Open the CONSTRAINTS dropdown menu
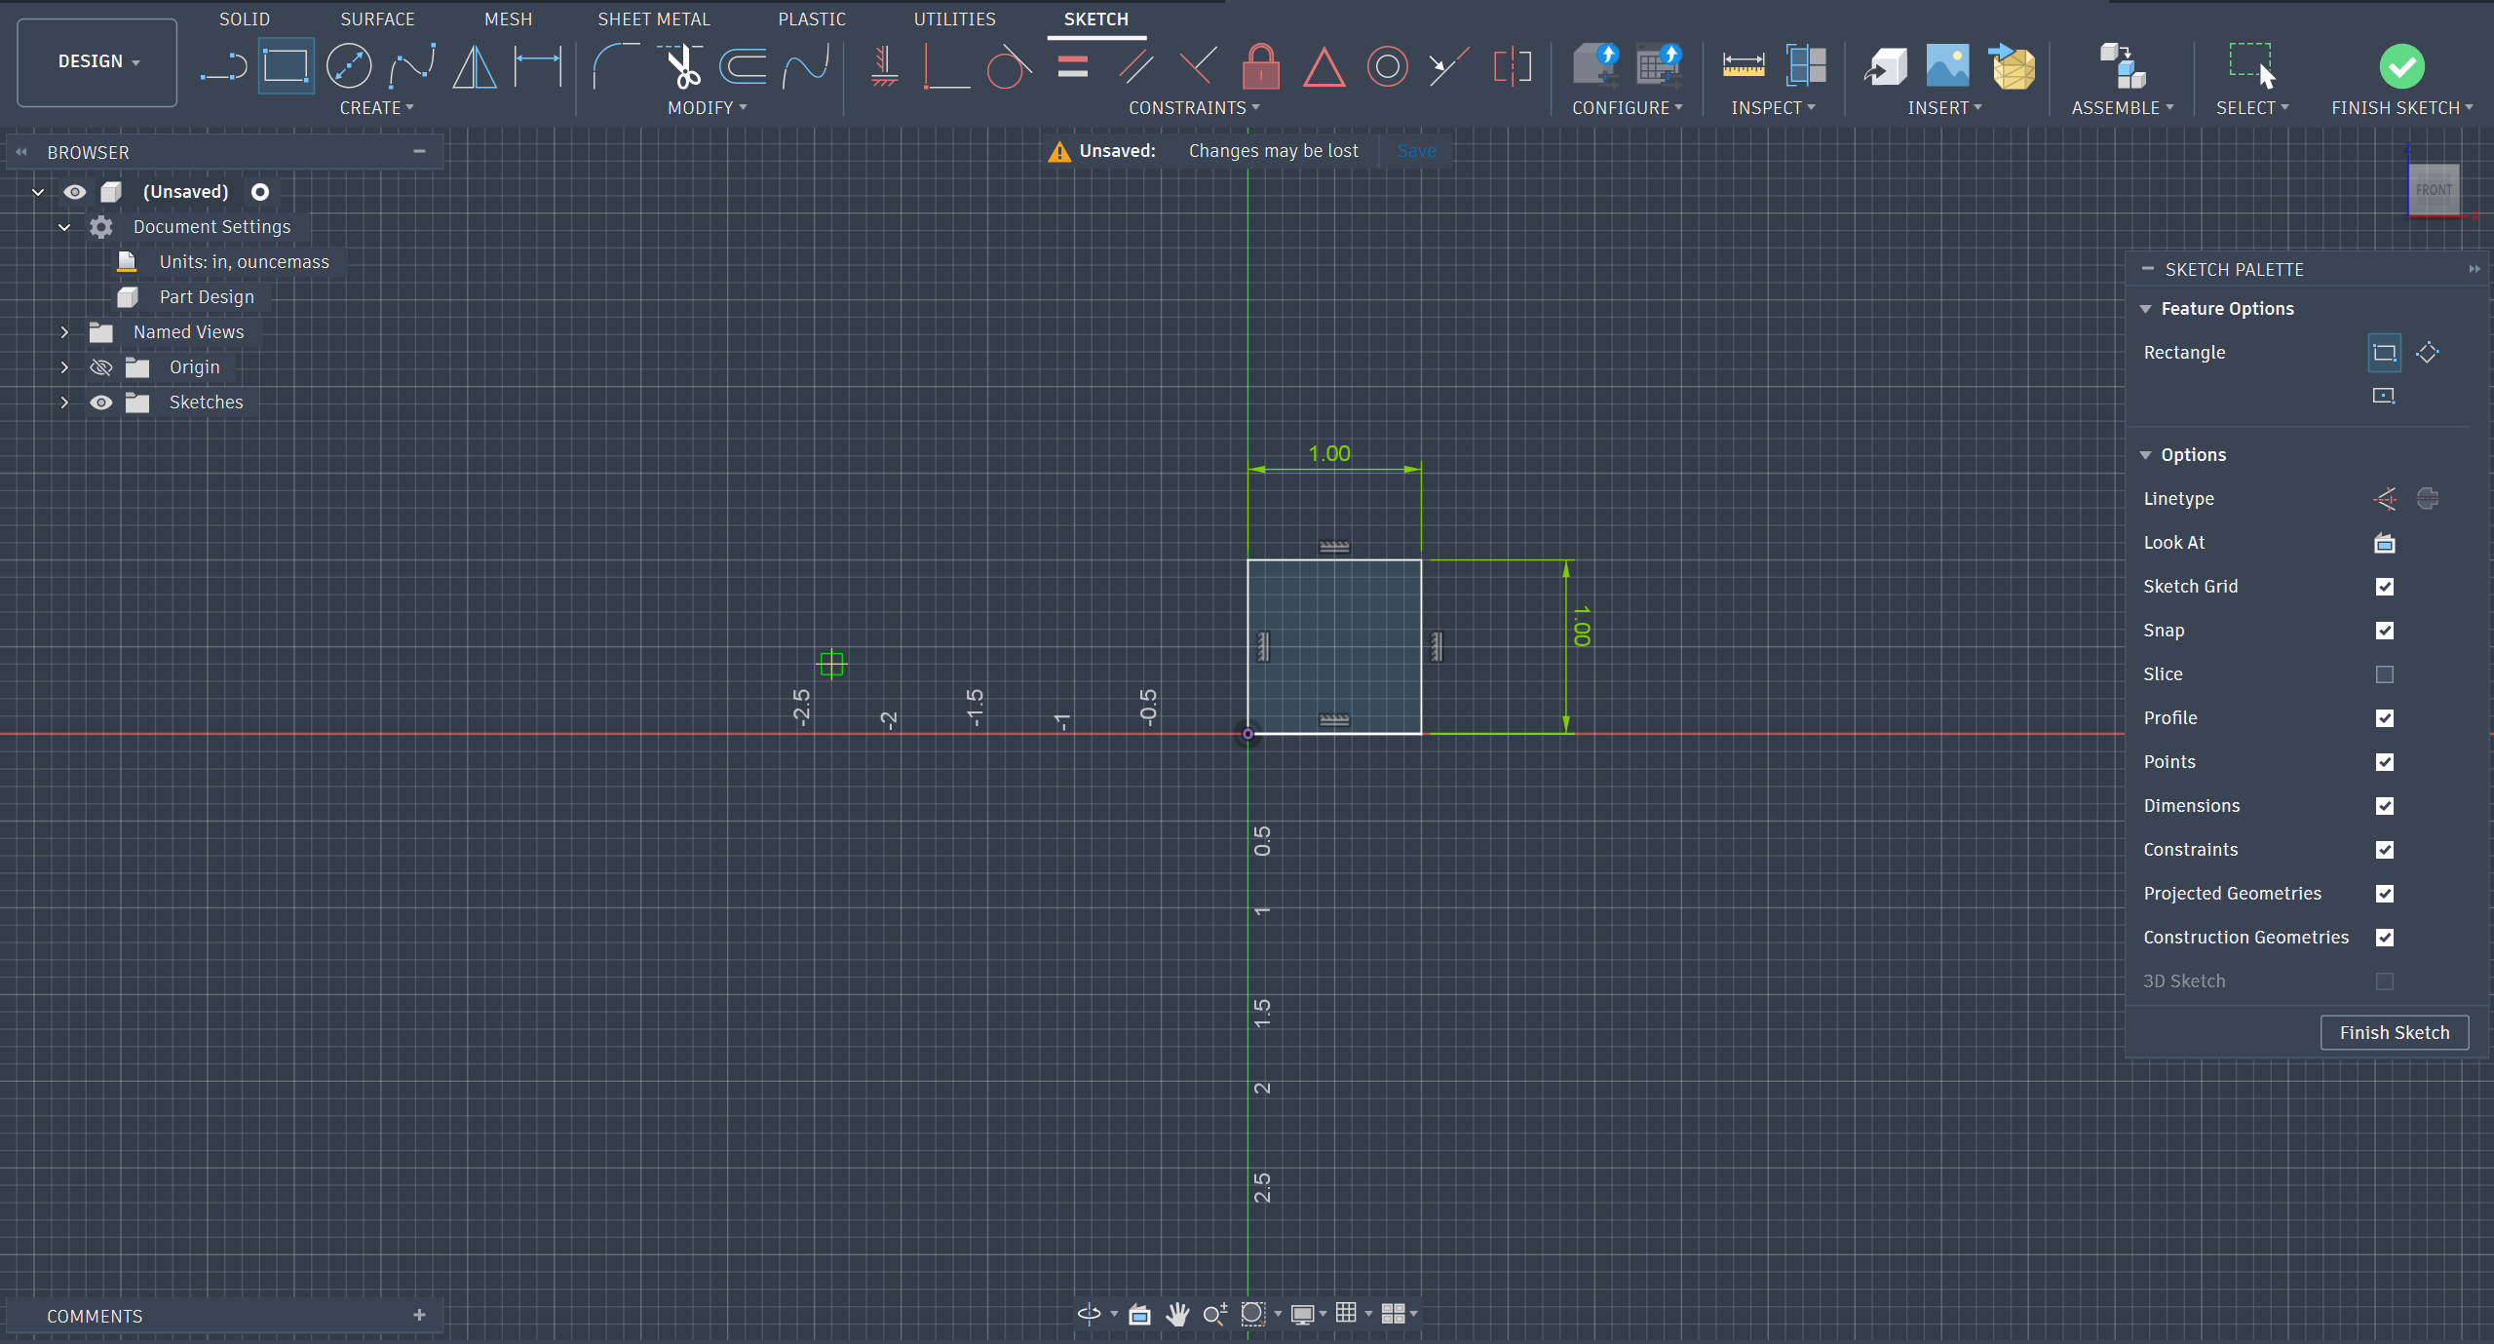 [1193, 108]
